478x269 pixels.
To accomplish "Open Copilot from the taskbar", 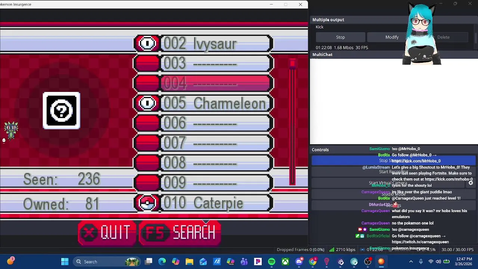I will click(176, 262).
